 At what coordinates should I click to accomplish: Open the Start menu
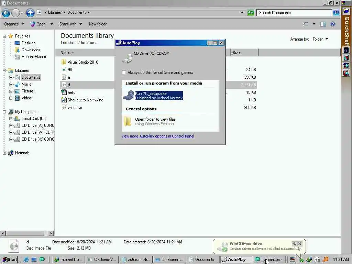[9, 260]
